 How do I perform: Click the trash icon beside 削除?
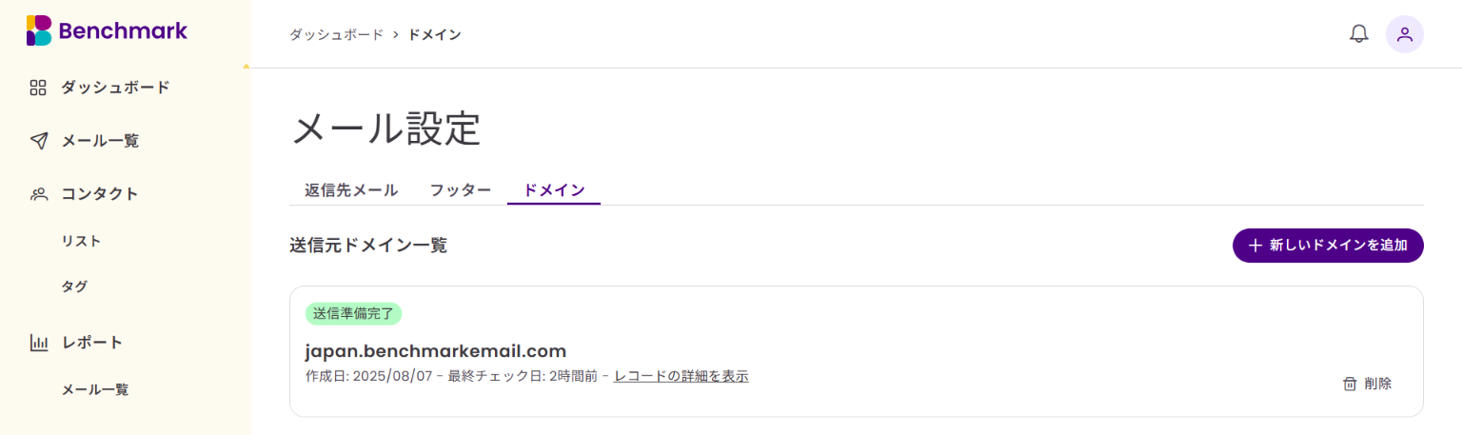click(x=1350, y=384)
